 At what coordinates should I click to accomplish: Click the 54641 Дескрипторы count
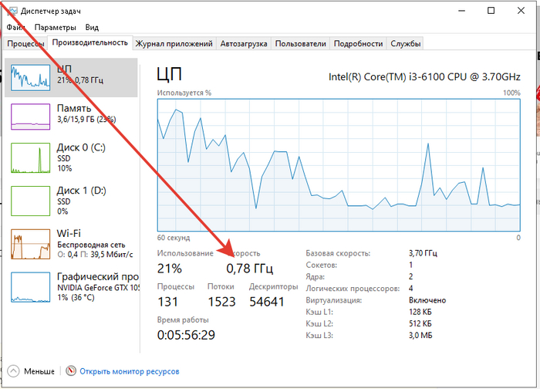[x=267, y=302]
